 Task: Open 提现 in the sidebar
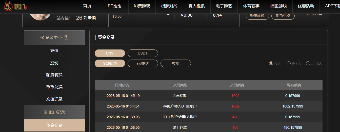coord(54,63)
